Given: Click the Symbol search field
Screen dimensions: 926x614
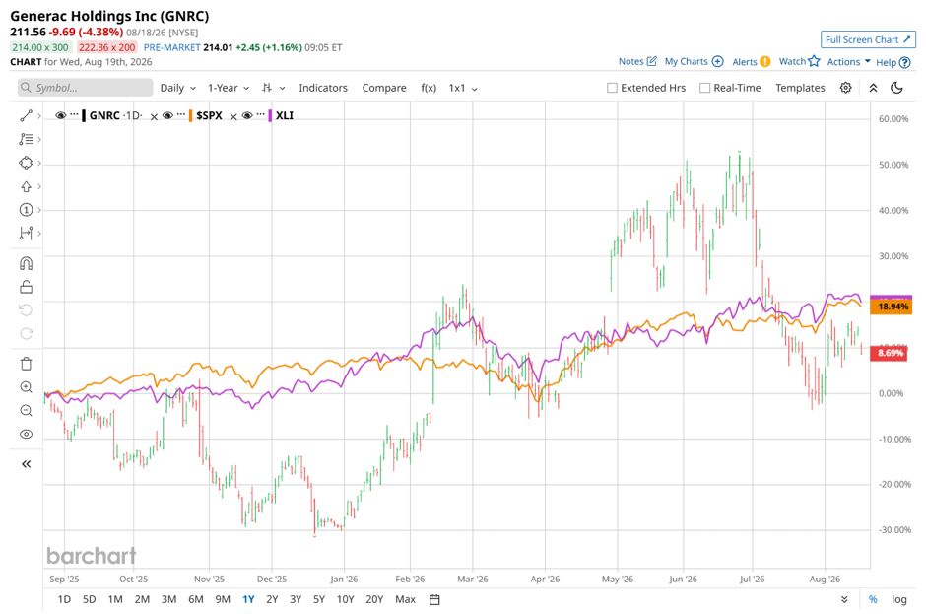Looking at the screenshot, I should [x=85, y=88].
